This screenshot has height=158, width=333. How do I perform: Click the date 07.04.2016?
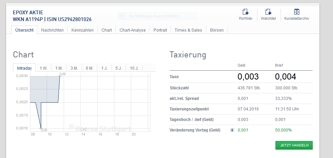248,109
